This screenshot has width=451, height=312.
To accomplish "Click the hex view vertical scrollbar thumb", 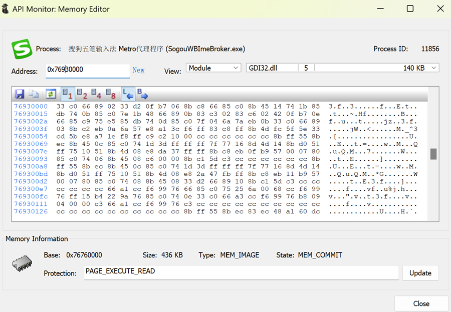I will [433, 154].
